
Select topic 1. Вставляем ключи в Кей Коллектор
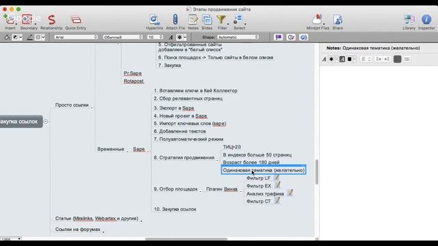(x=196, y=91)
